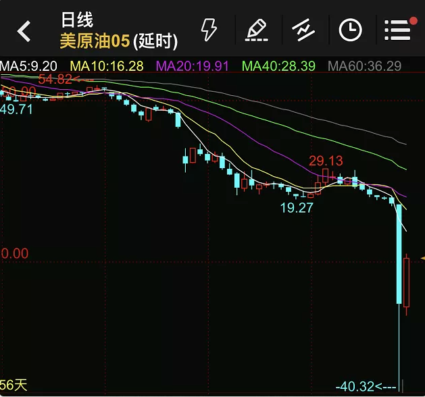Tap the clock period icon

tap(350, 30)
